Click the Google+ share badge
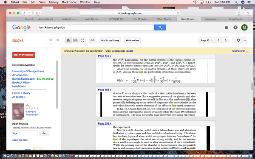This screenshot has width=255, height=159. pos(28,105)
